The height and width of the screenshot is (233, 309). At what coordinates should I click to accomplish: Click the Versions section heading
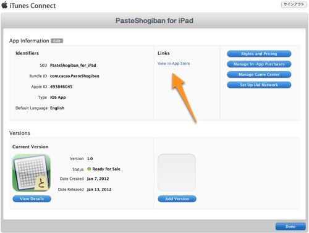click(20, 133)
